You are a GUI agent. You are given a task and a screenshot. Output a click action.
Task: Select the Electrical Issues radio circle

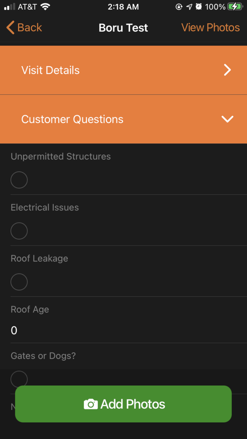coord(19,231)
